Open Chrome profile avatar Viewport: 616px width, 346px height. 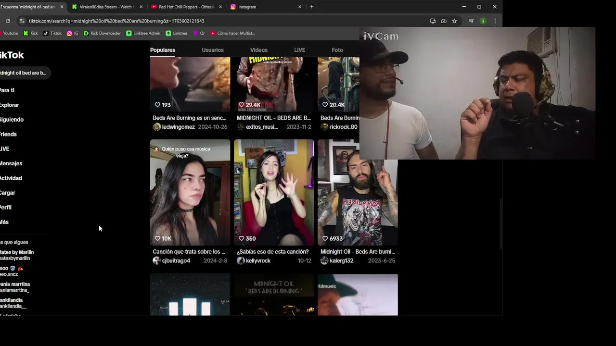483,21
